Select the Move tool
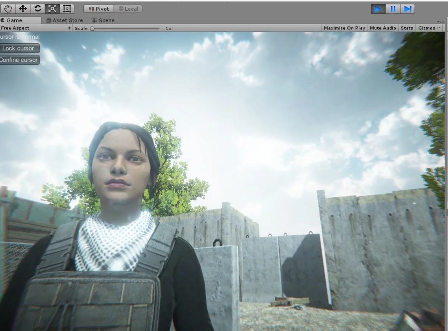Image resolution: width=448 pixels, height=331 pixels. tap(23, 9)
